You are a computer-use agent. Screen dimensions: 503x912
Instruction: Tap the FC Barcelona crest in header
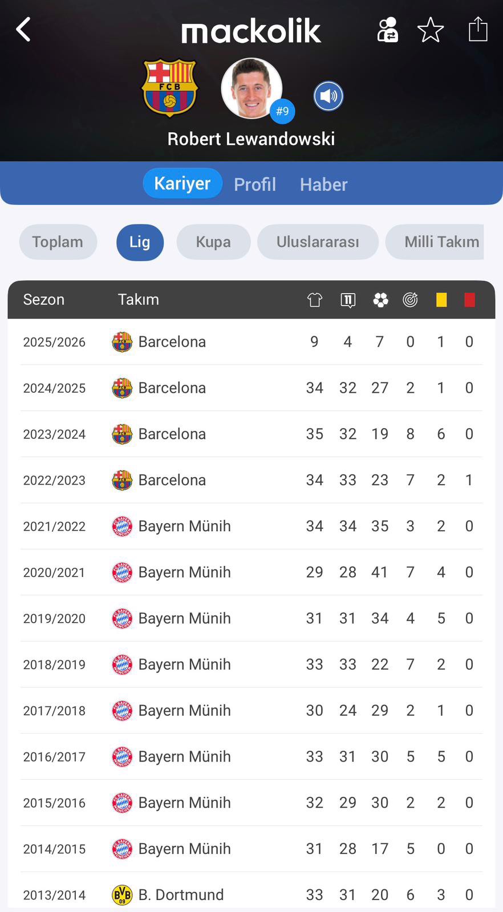(x=169, y=88)
